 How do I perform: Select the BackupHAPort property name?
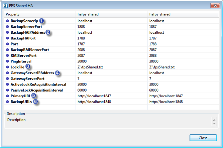pos(23,38)
